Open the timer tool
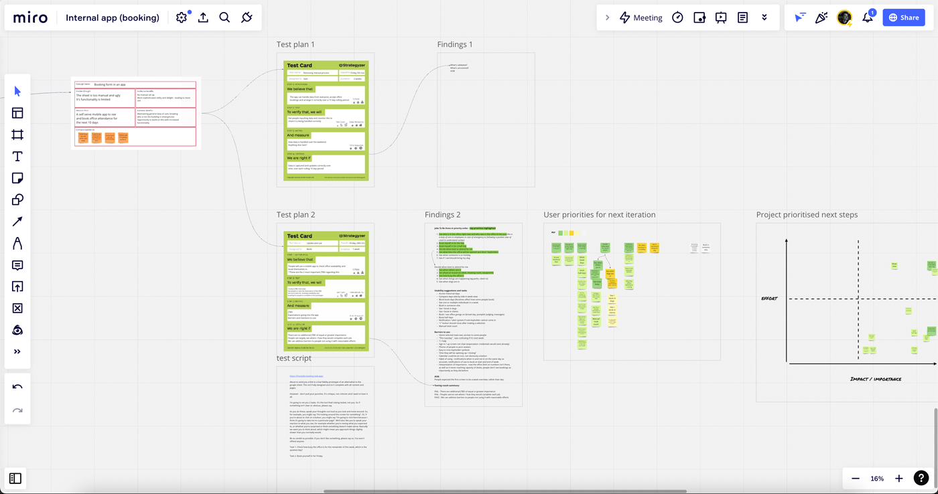938x494 pixels. 677,18
